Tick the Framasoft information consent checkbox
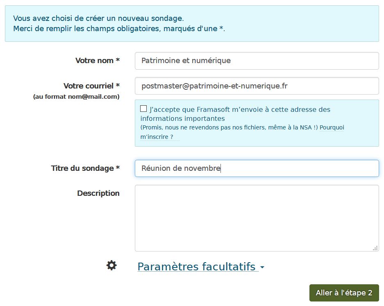 tap(143, 109)
